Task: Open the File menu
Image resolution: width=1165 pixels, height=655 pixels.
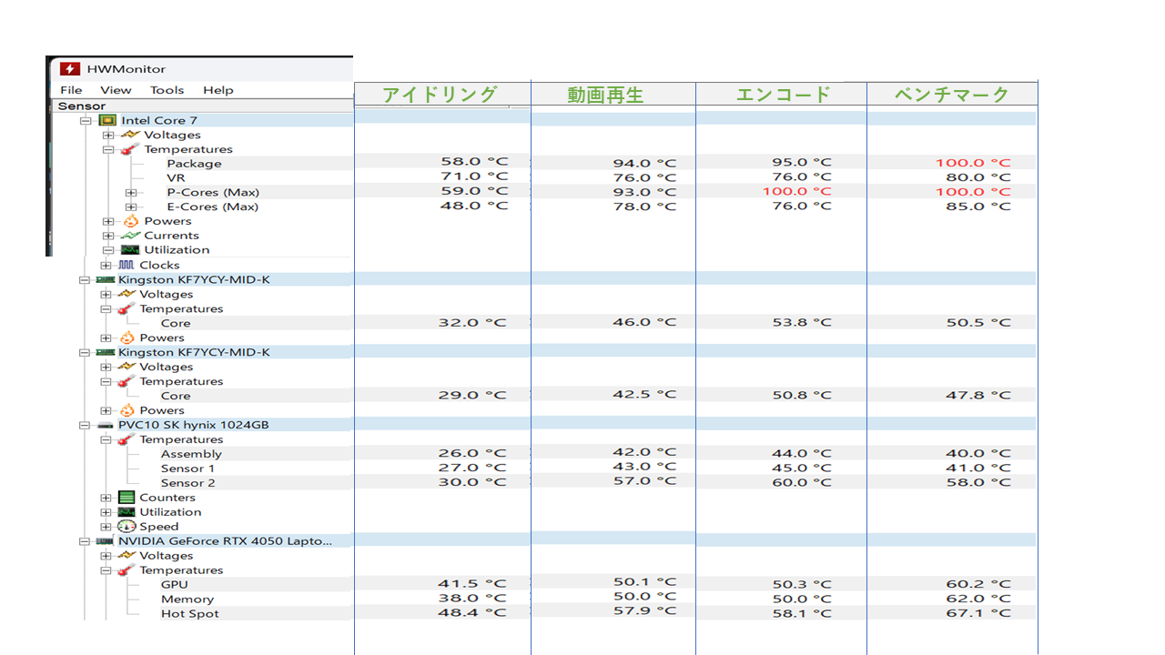Action: pyautogui.click(x=71, y=90)
